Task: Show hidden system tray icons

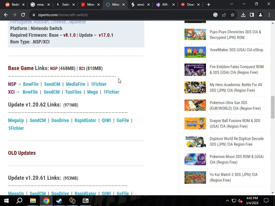Action: 227,201
